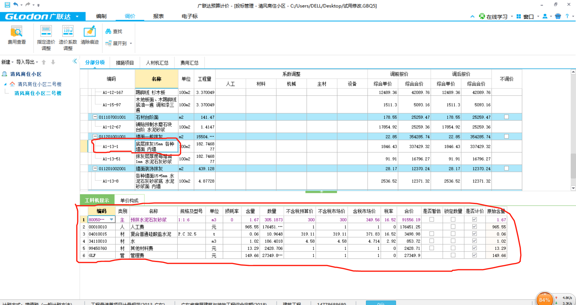Open 指定造价调整 tool

coord(46,38)
